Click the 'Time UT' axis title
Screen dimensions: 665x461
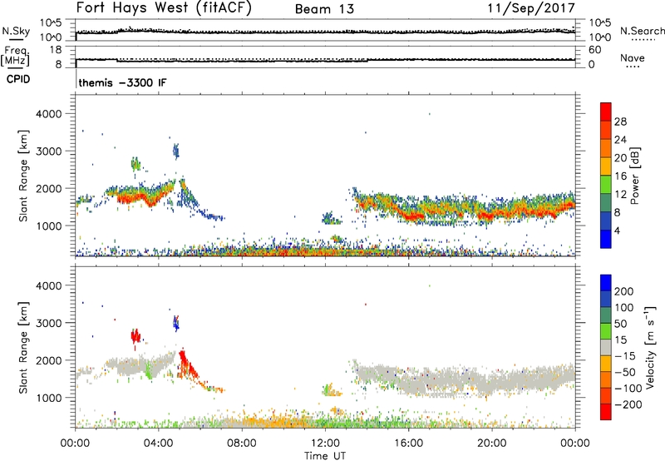[325, 456]
